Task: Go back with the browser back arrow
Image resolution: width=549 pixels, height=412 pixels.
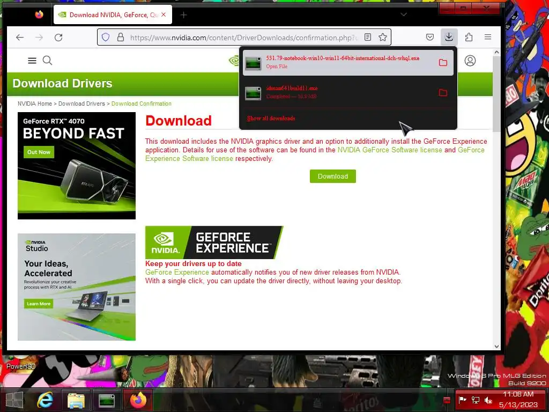Action: [x=20, y=37]
